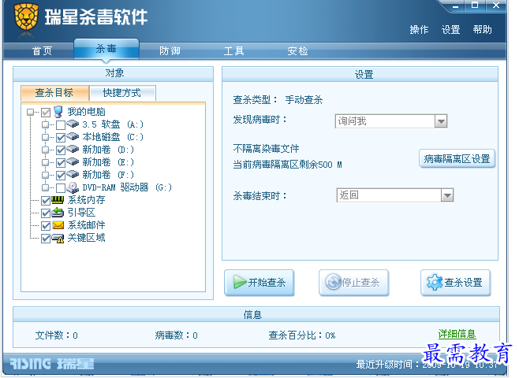Open 病毒隔离区设置 button
Image resolution: width=519 pixels, height=378 pixels.
point(457,159)
